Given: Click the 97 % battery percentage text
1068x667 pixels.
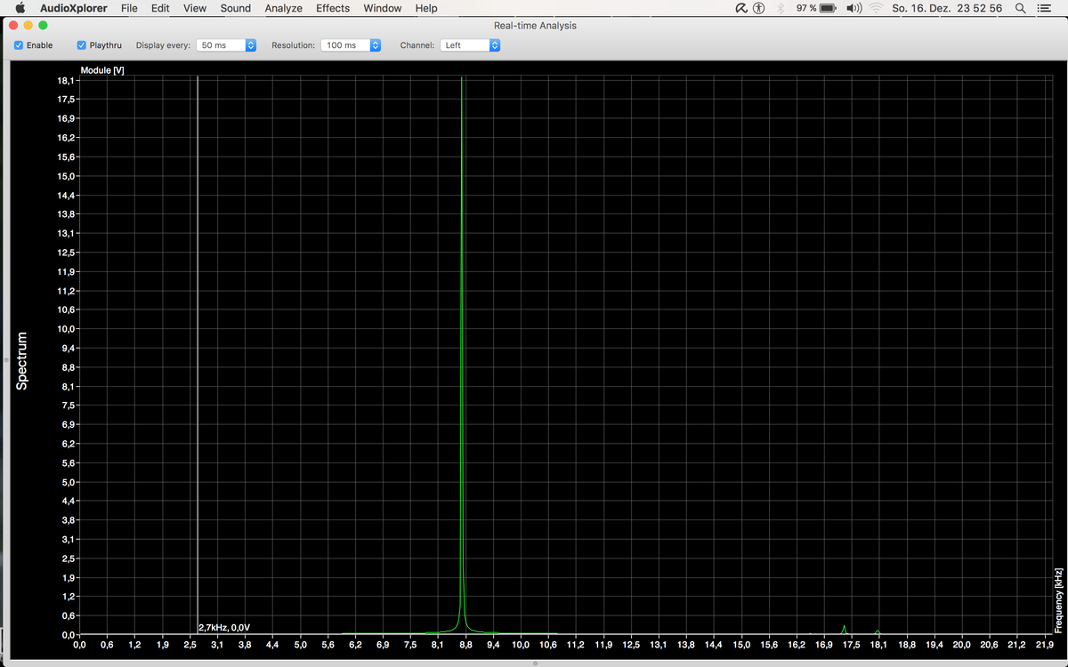Looking at the screenshot, I should [806, 8].
